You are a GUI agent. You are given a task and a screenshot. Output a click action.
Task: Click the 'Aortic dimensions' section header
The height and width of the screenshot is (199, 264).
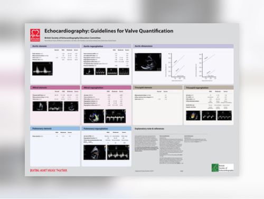[183, 46]
